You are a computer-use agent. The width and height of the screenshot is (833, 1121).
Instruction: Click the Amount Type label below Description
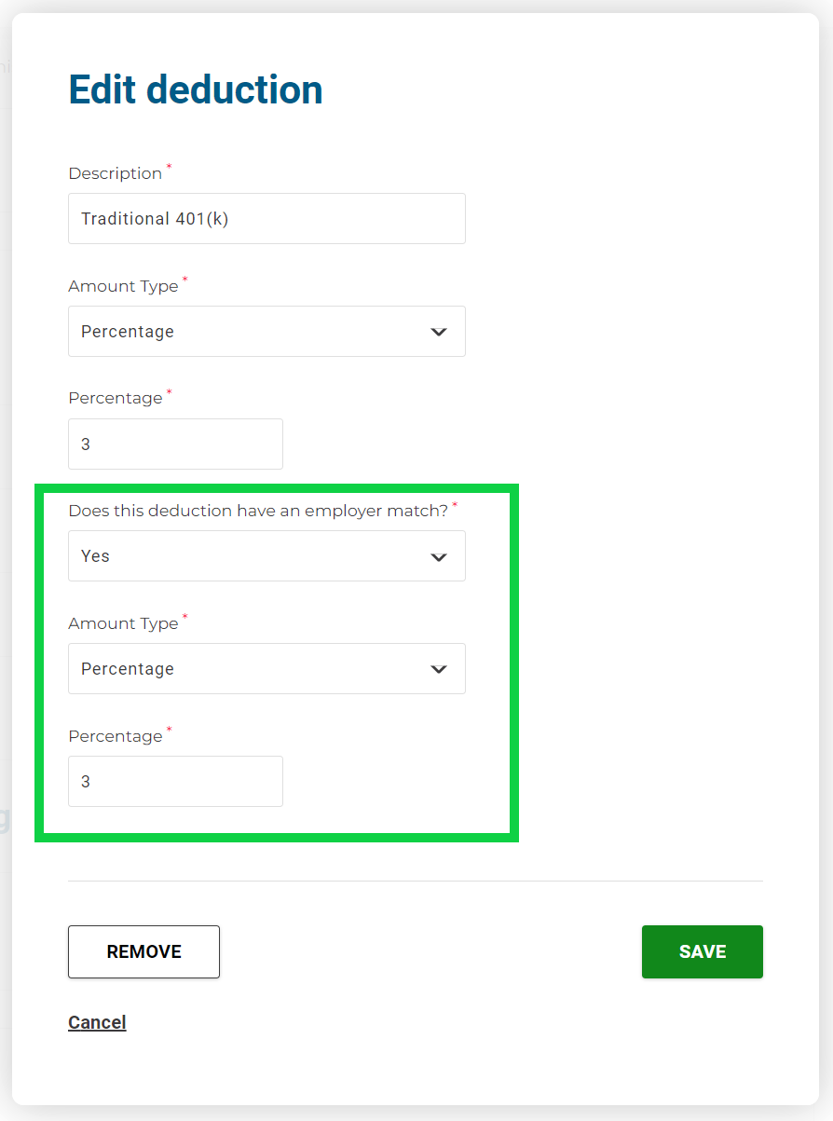pos(123,286)
